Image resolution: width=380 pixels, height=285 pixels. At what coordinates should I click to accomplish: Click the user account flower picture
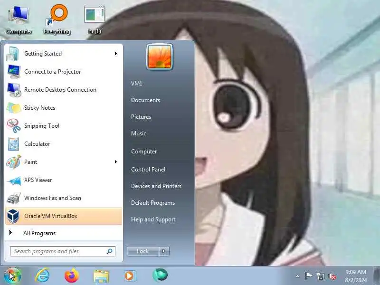(160, 57)
